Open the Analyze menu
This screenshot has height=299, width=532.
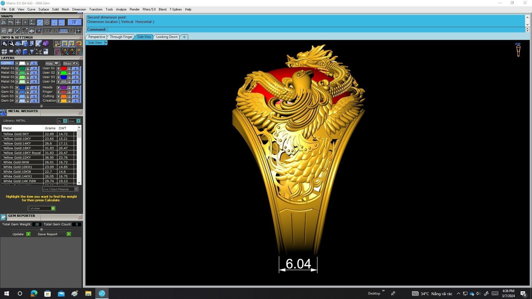[x=121, y=9]
